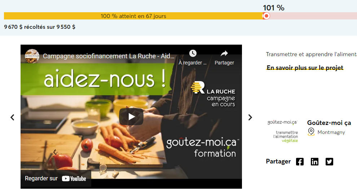Open the video title link
This screenshot has width=357, height=189.
click(109, 56)
